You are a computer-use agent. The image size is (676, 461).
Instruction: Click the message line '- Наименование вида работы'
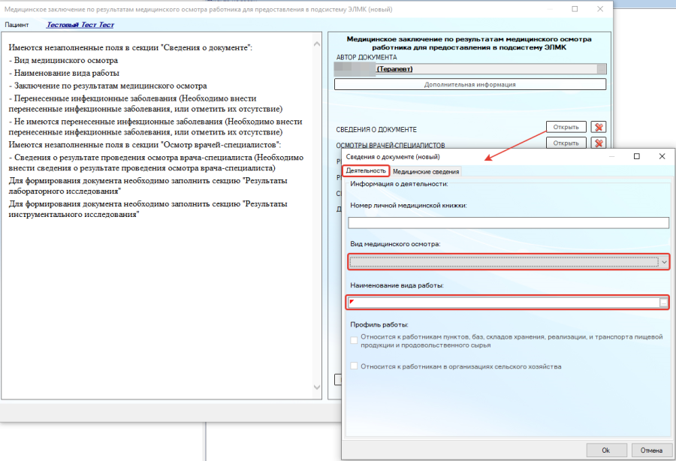[64, 74]
